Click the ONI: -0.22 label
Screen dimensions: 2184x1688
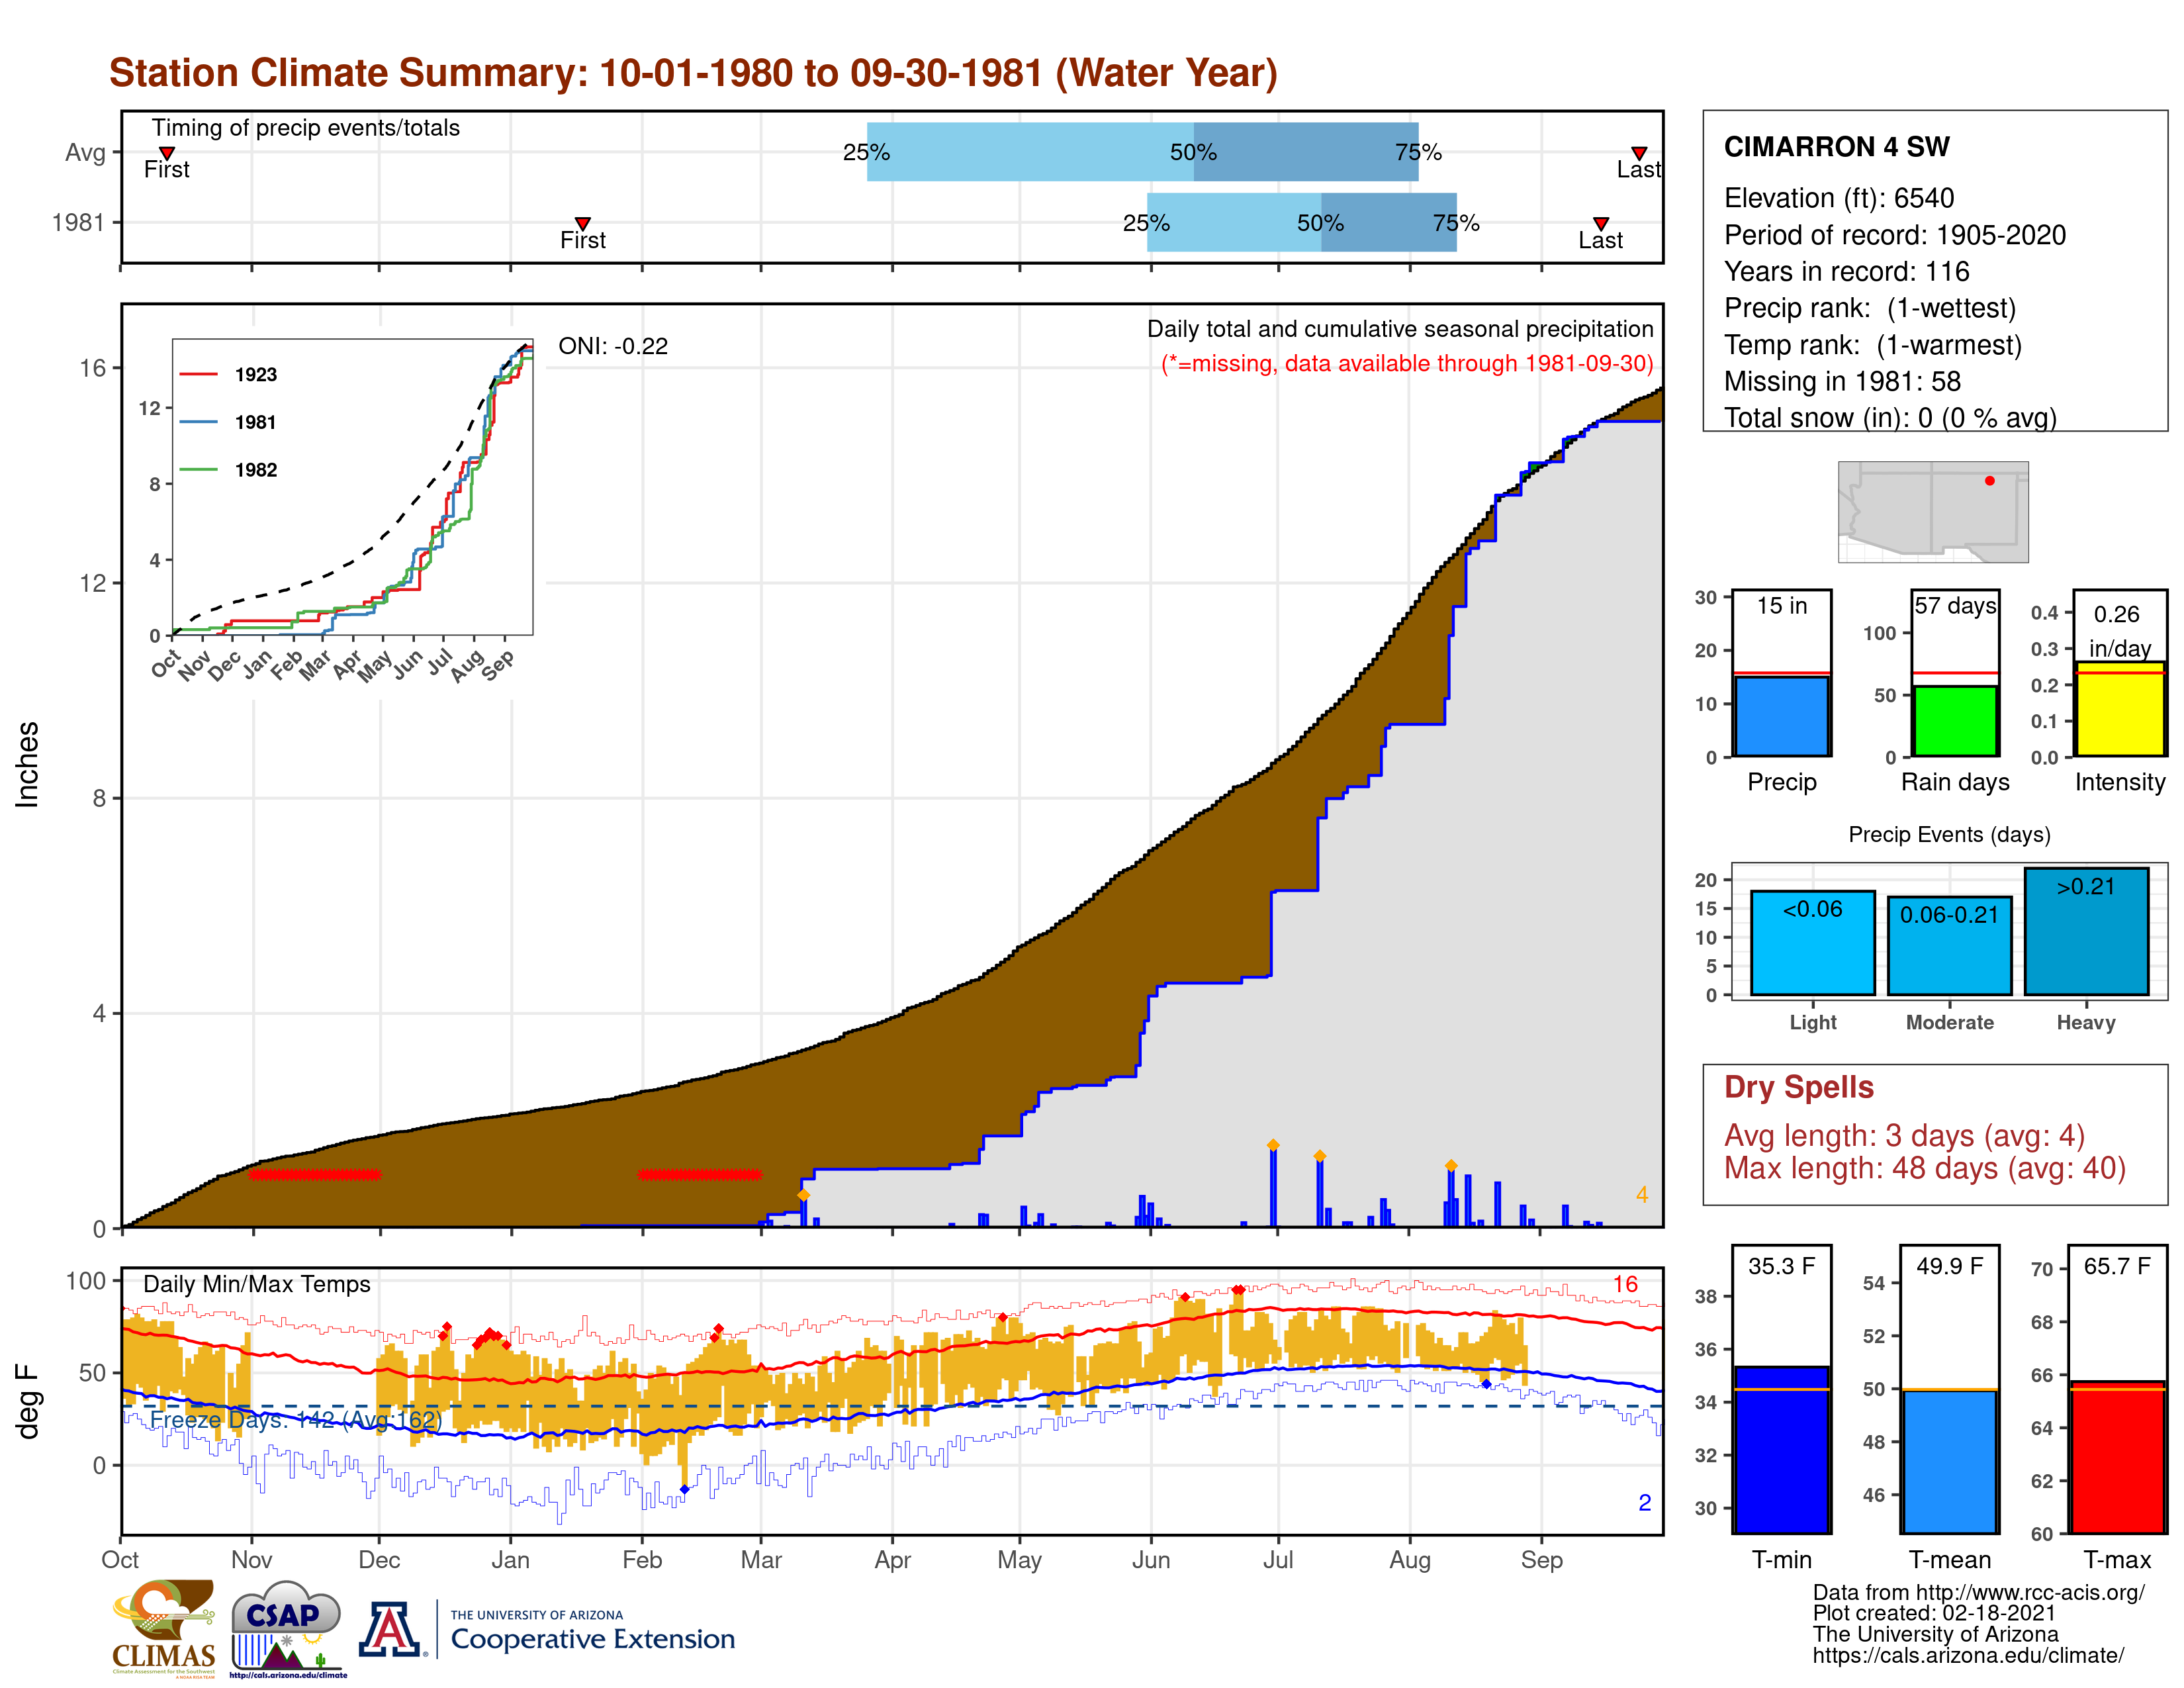coord(613,346)
